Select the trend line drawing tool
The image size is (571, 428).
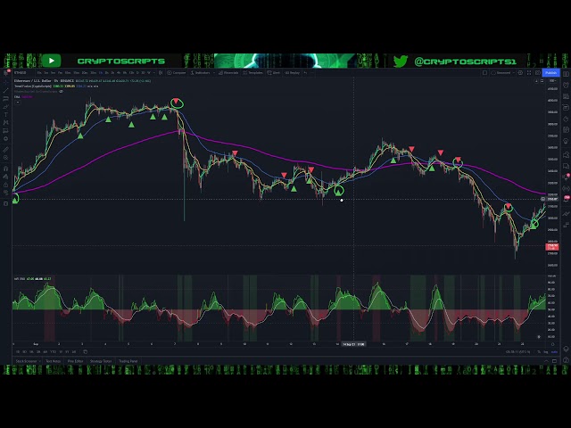6,90
